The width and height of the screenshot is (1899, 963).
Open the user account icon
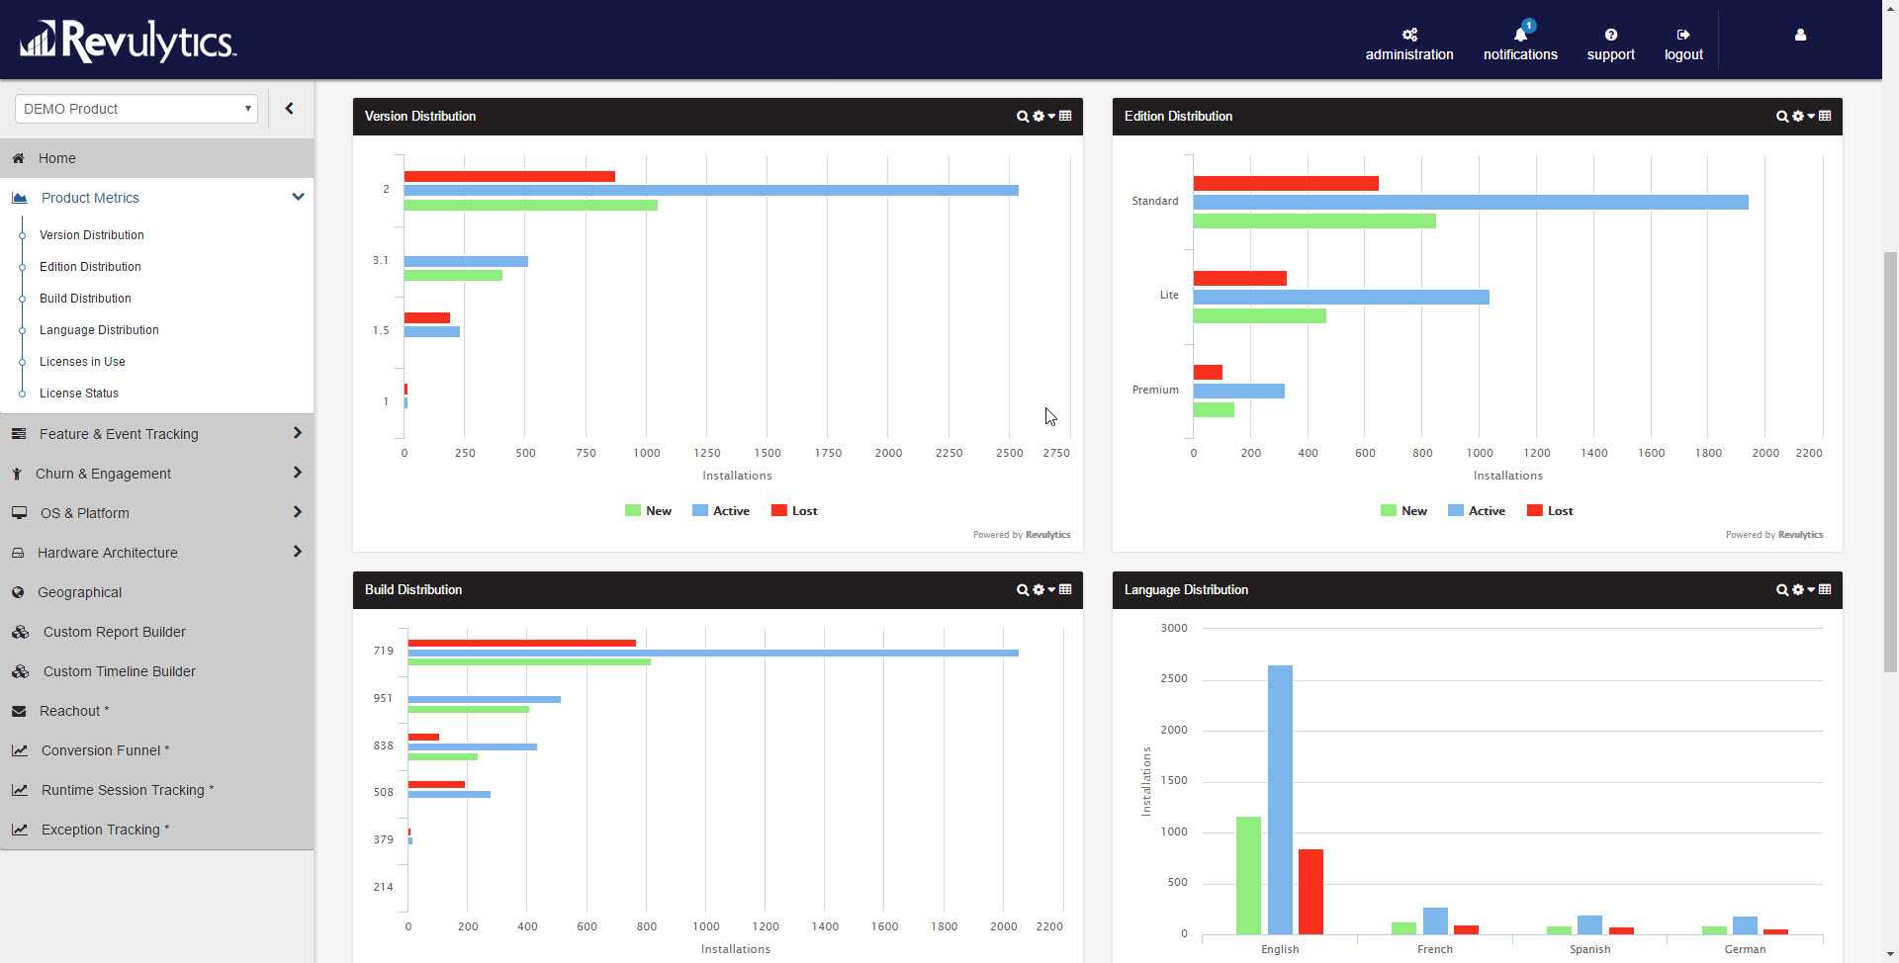point(1799,35)
